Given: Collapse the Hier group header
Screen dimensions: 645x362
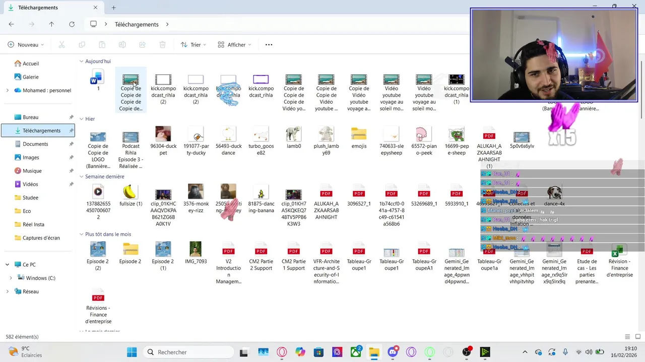Looking at the screenshot, I should (81, 119).
